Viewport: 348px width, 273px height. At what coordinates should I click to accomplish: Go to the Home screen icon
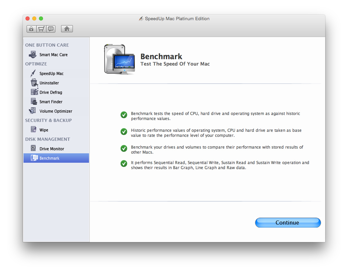point(67,29)
